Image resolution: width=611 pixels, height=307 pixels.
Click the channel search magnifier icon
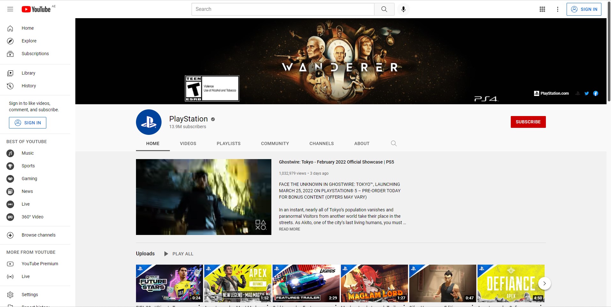(394, 143)
